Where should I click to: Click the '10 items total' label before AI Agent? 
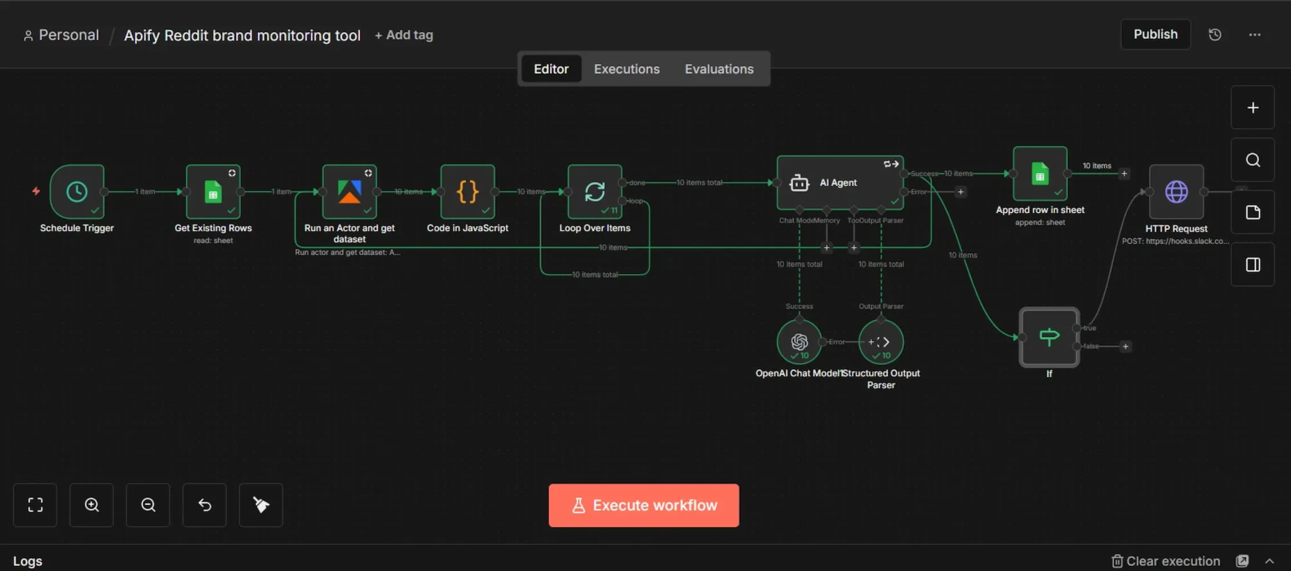699,183
